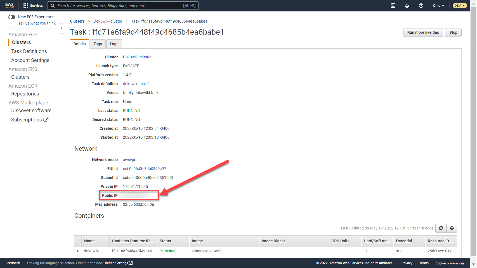This screenshot has width=477, height=268.
Task: Open Repositories under Amazon ECR
Action: point(25,94)
